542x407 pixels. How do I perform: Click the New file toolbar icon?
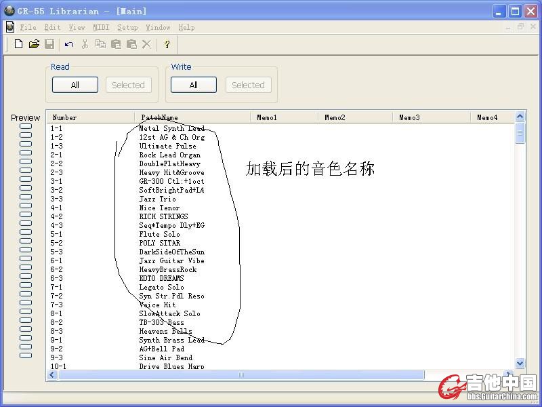(x=18, y=44)
